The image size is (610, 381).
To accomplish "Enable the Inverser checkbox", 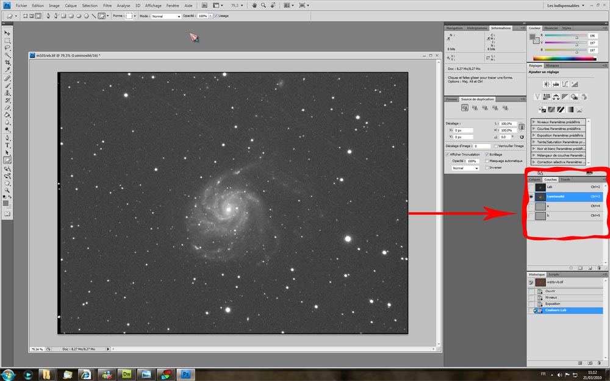I will 487,168.
